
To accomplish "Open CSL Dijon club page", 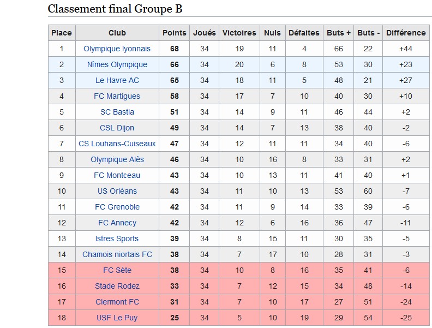I will tap(117, 128).
